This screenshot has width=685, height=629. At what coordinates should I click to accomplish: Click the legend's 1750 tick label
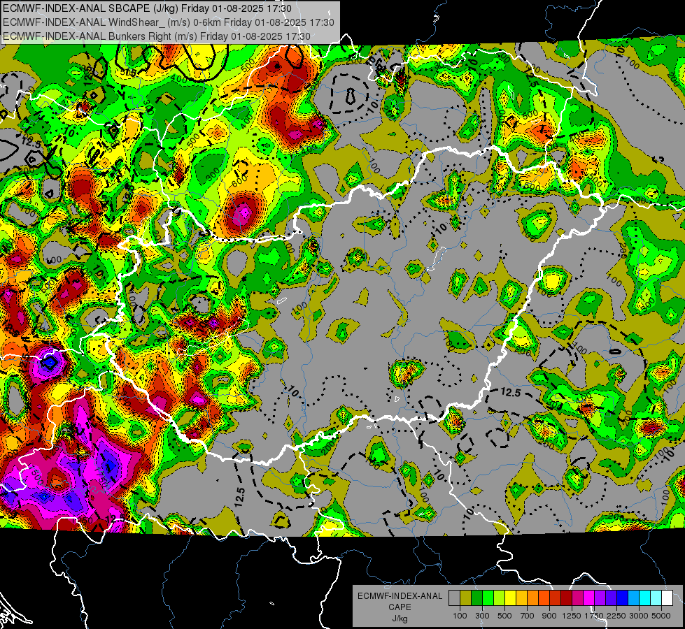[x=595, y=616]
